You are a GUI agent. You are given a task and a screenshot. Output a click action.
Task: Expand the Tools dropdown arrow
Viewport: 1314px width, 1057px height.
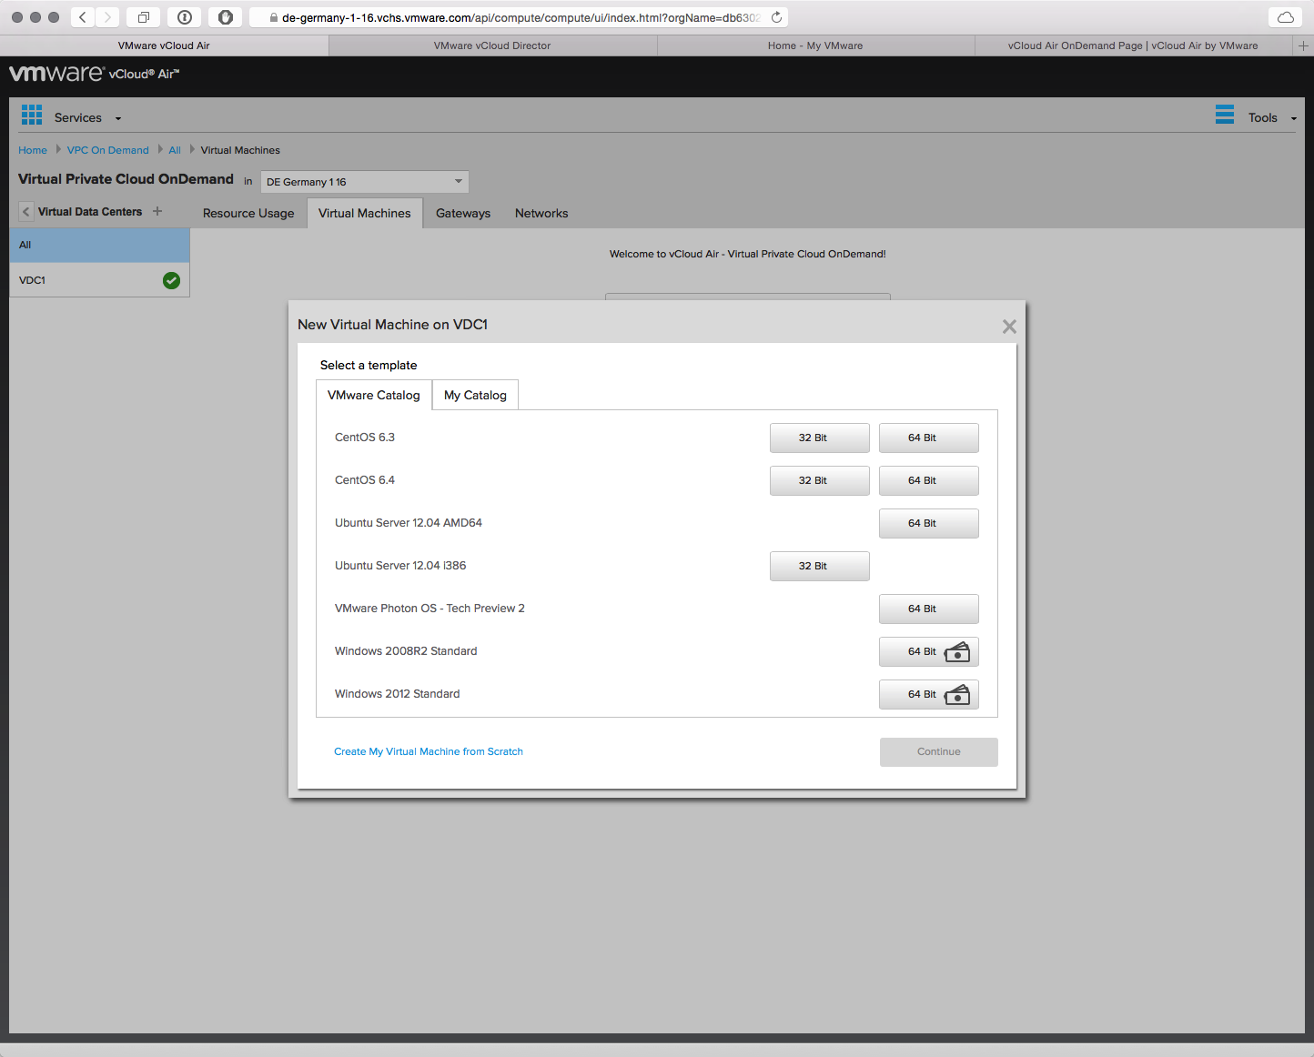pyautogui.click(x=1294, y=118)
